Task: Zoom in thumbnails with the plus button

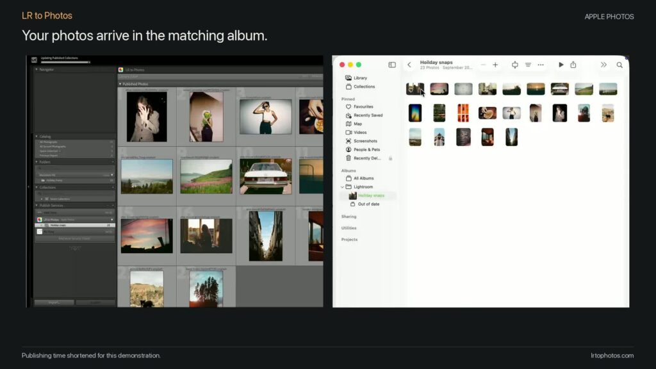Action: coord(495,65)
